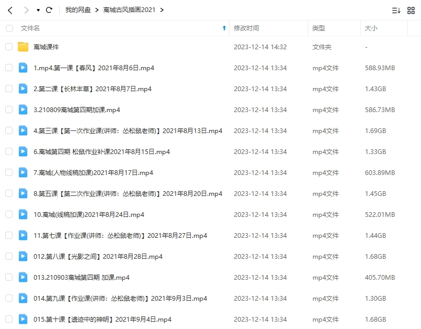Check the checkbox for 离城课件 folder

(x=9, y=47)
